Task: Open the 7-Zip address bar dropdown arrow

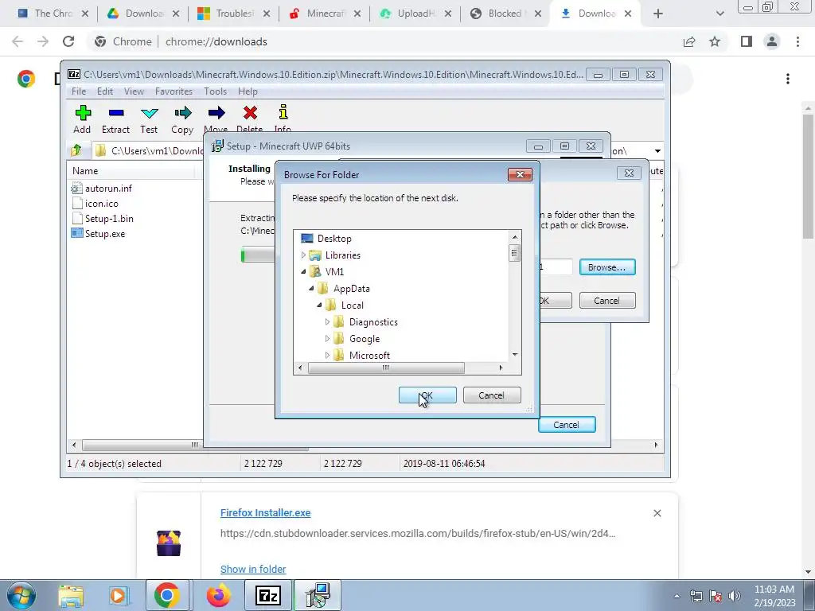Action: (x=657, y=150)
